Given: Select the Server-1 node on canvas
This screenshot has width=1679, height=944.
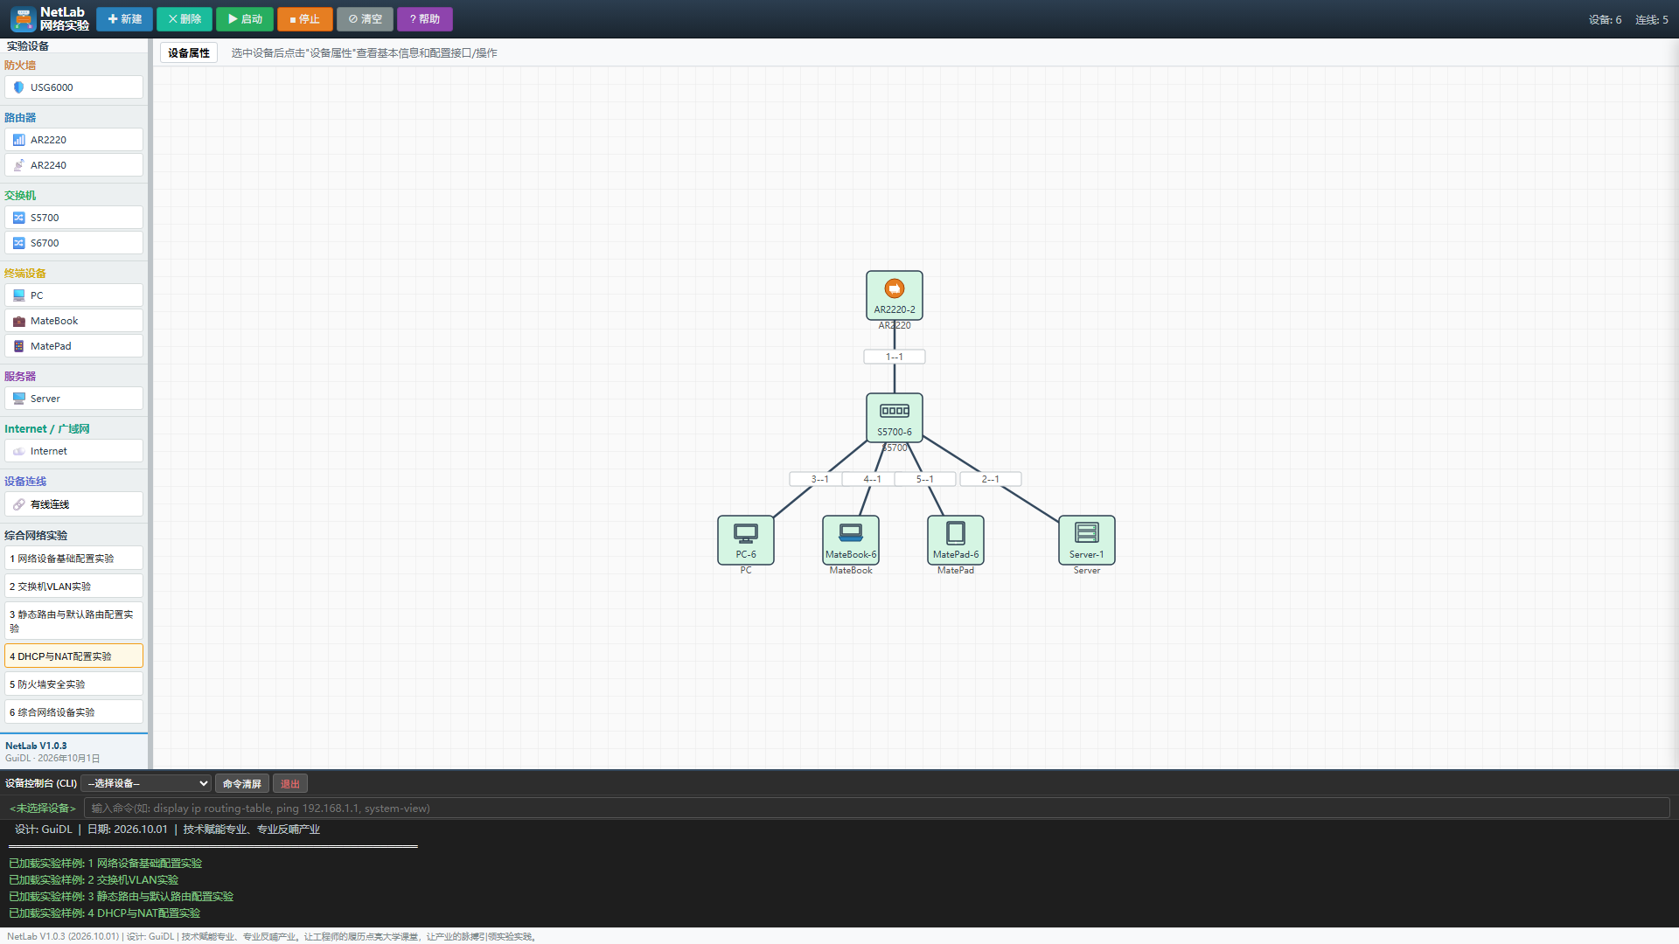Looking at the screenshot, I should (x=1086, y=540).
